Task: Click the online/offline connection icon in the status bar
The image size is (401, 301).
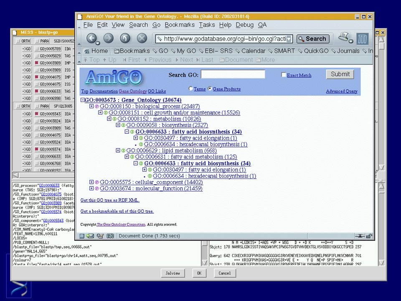Action: pyautogui.click(x=360, y=236)
